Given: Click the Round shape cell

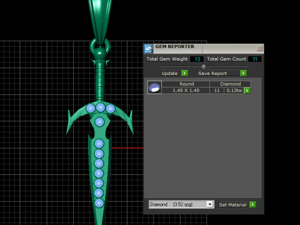Looking at the screenshot, I should coord(186,84).
